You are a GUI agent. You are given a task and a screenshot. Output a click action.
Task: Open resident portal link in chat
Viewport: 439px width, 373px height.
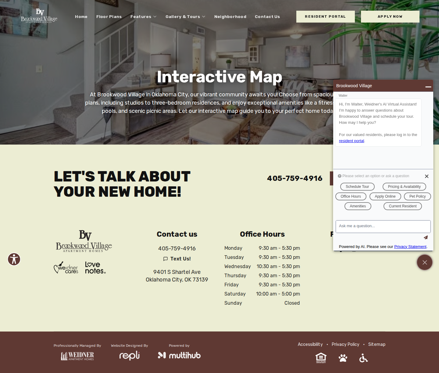click(x=352, y=141)
